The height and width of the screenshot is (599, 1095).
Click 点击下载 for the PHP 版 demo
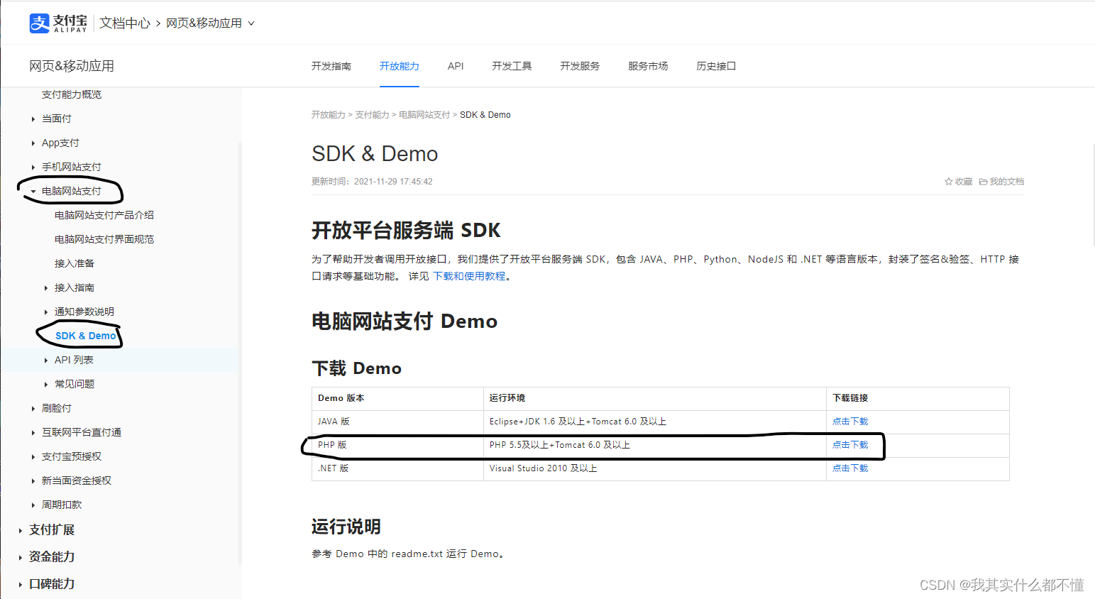tap(850, 445)
